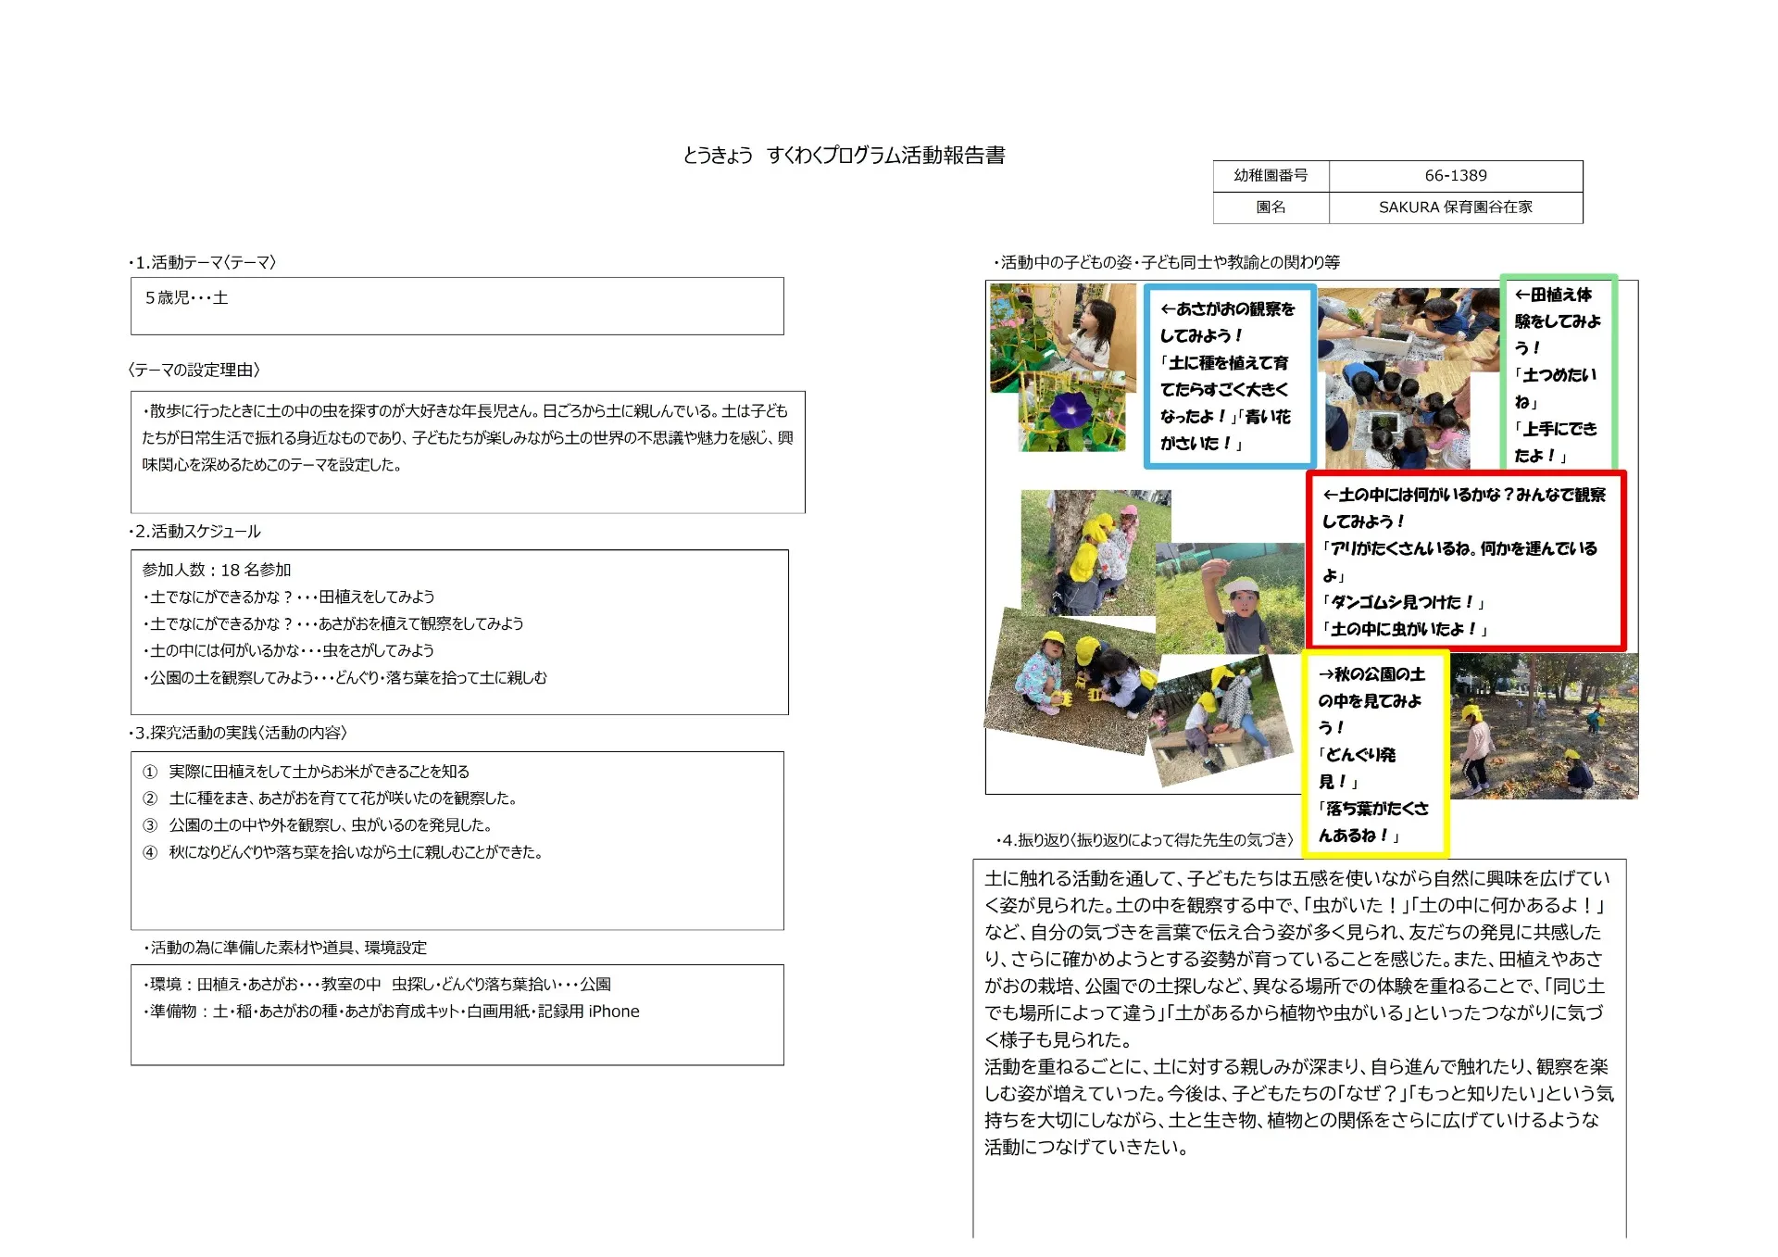Select the autumn park leaves photo
This screenshot has width=1778, height=1257.
tap(1545, 725)
